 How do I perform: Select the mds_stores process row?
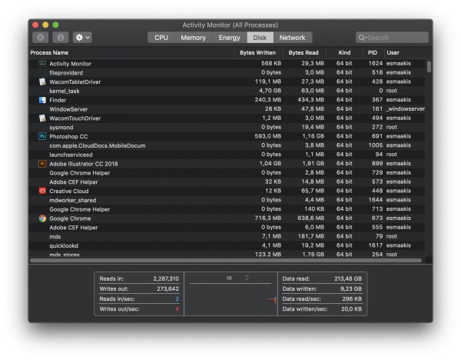coord(227,254)
